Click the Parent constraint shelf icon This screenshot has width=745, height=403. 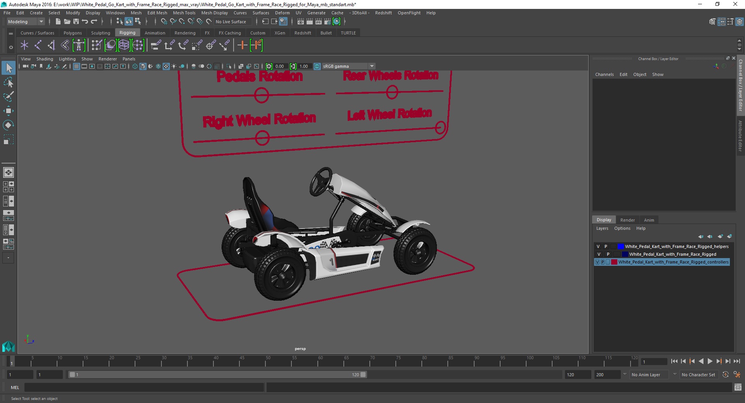(x=156, y=45)
